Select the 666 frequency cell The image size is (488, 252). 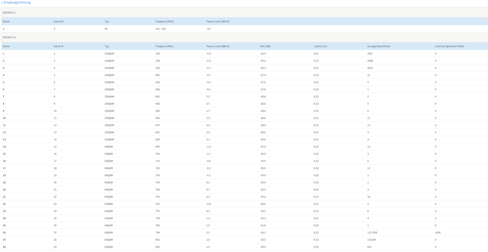point(157,118)
